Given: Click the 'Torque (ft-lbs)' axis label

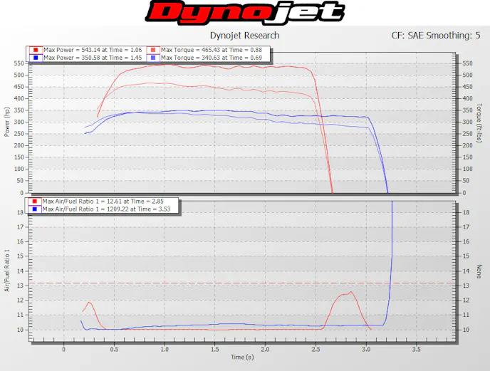Looking at the screenshot, I should pos(479,122).
